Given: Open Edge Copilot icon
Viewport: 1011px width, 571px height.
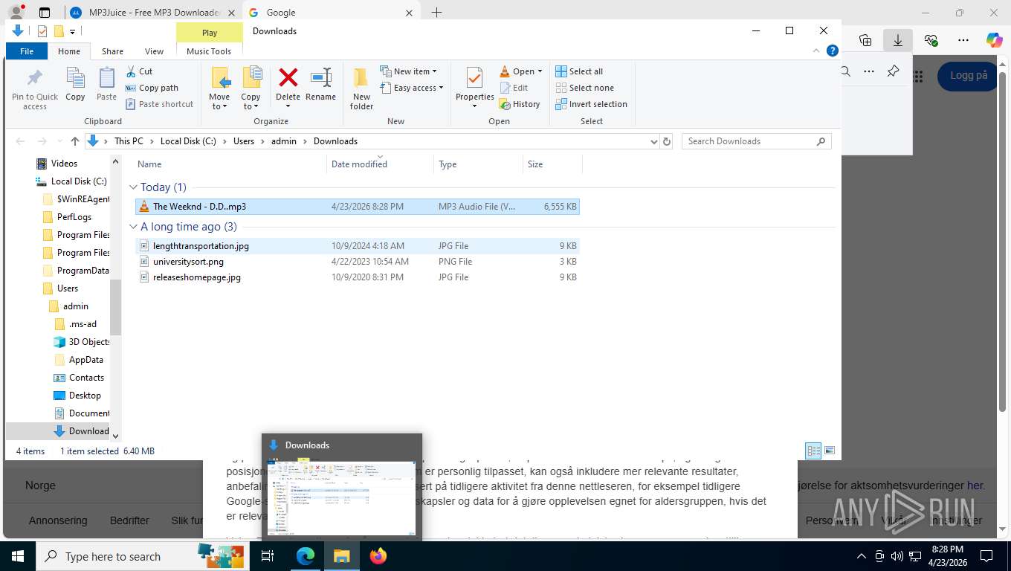Looking at the screenshot, I should pyautogui.click(x=994, y=40).
